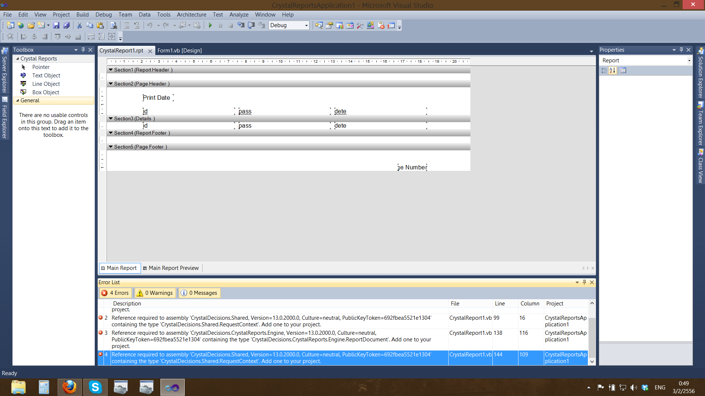This screenshot has width=705, height=396.
Task: Start debugging with the green play icon
Action: [x=210, y=25]
